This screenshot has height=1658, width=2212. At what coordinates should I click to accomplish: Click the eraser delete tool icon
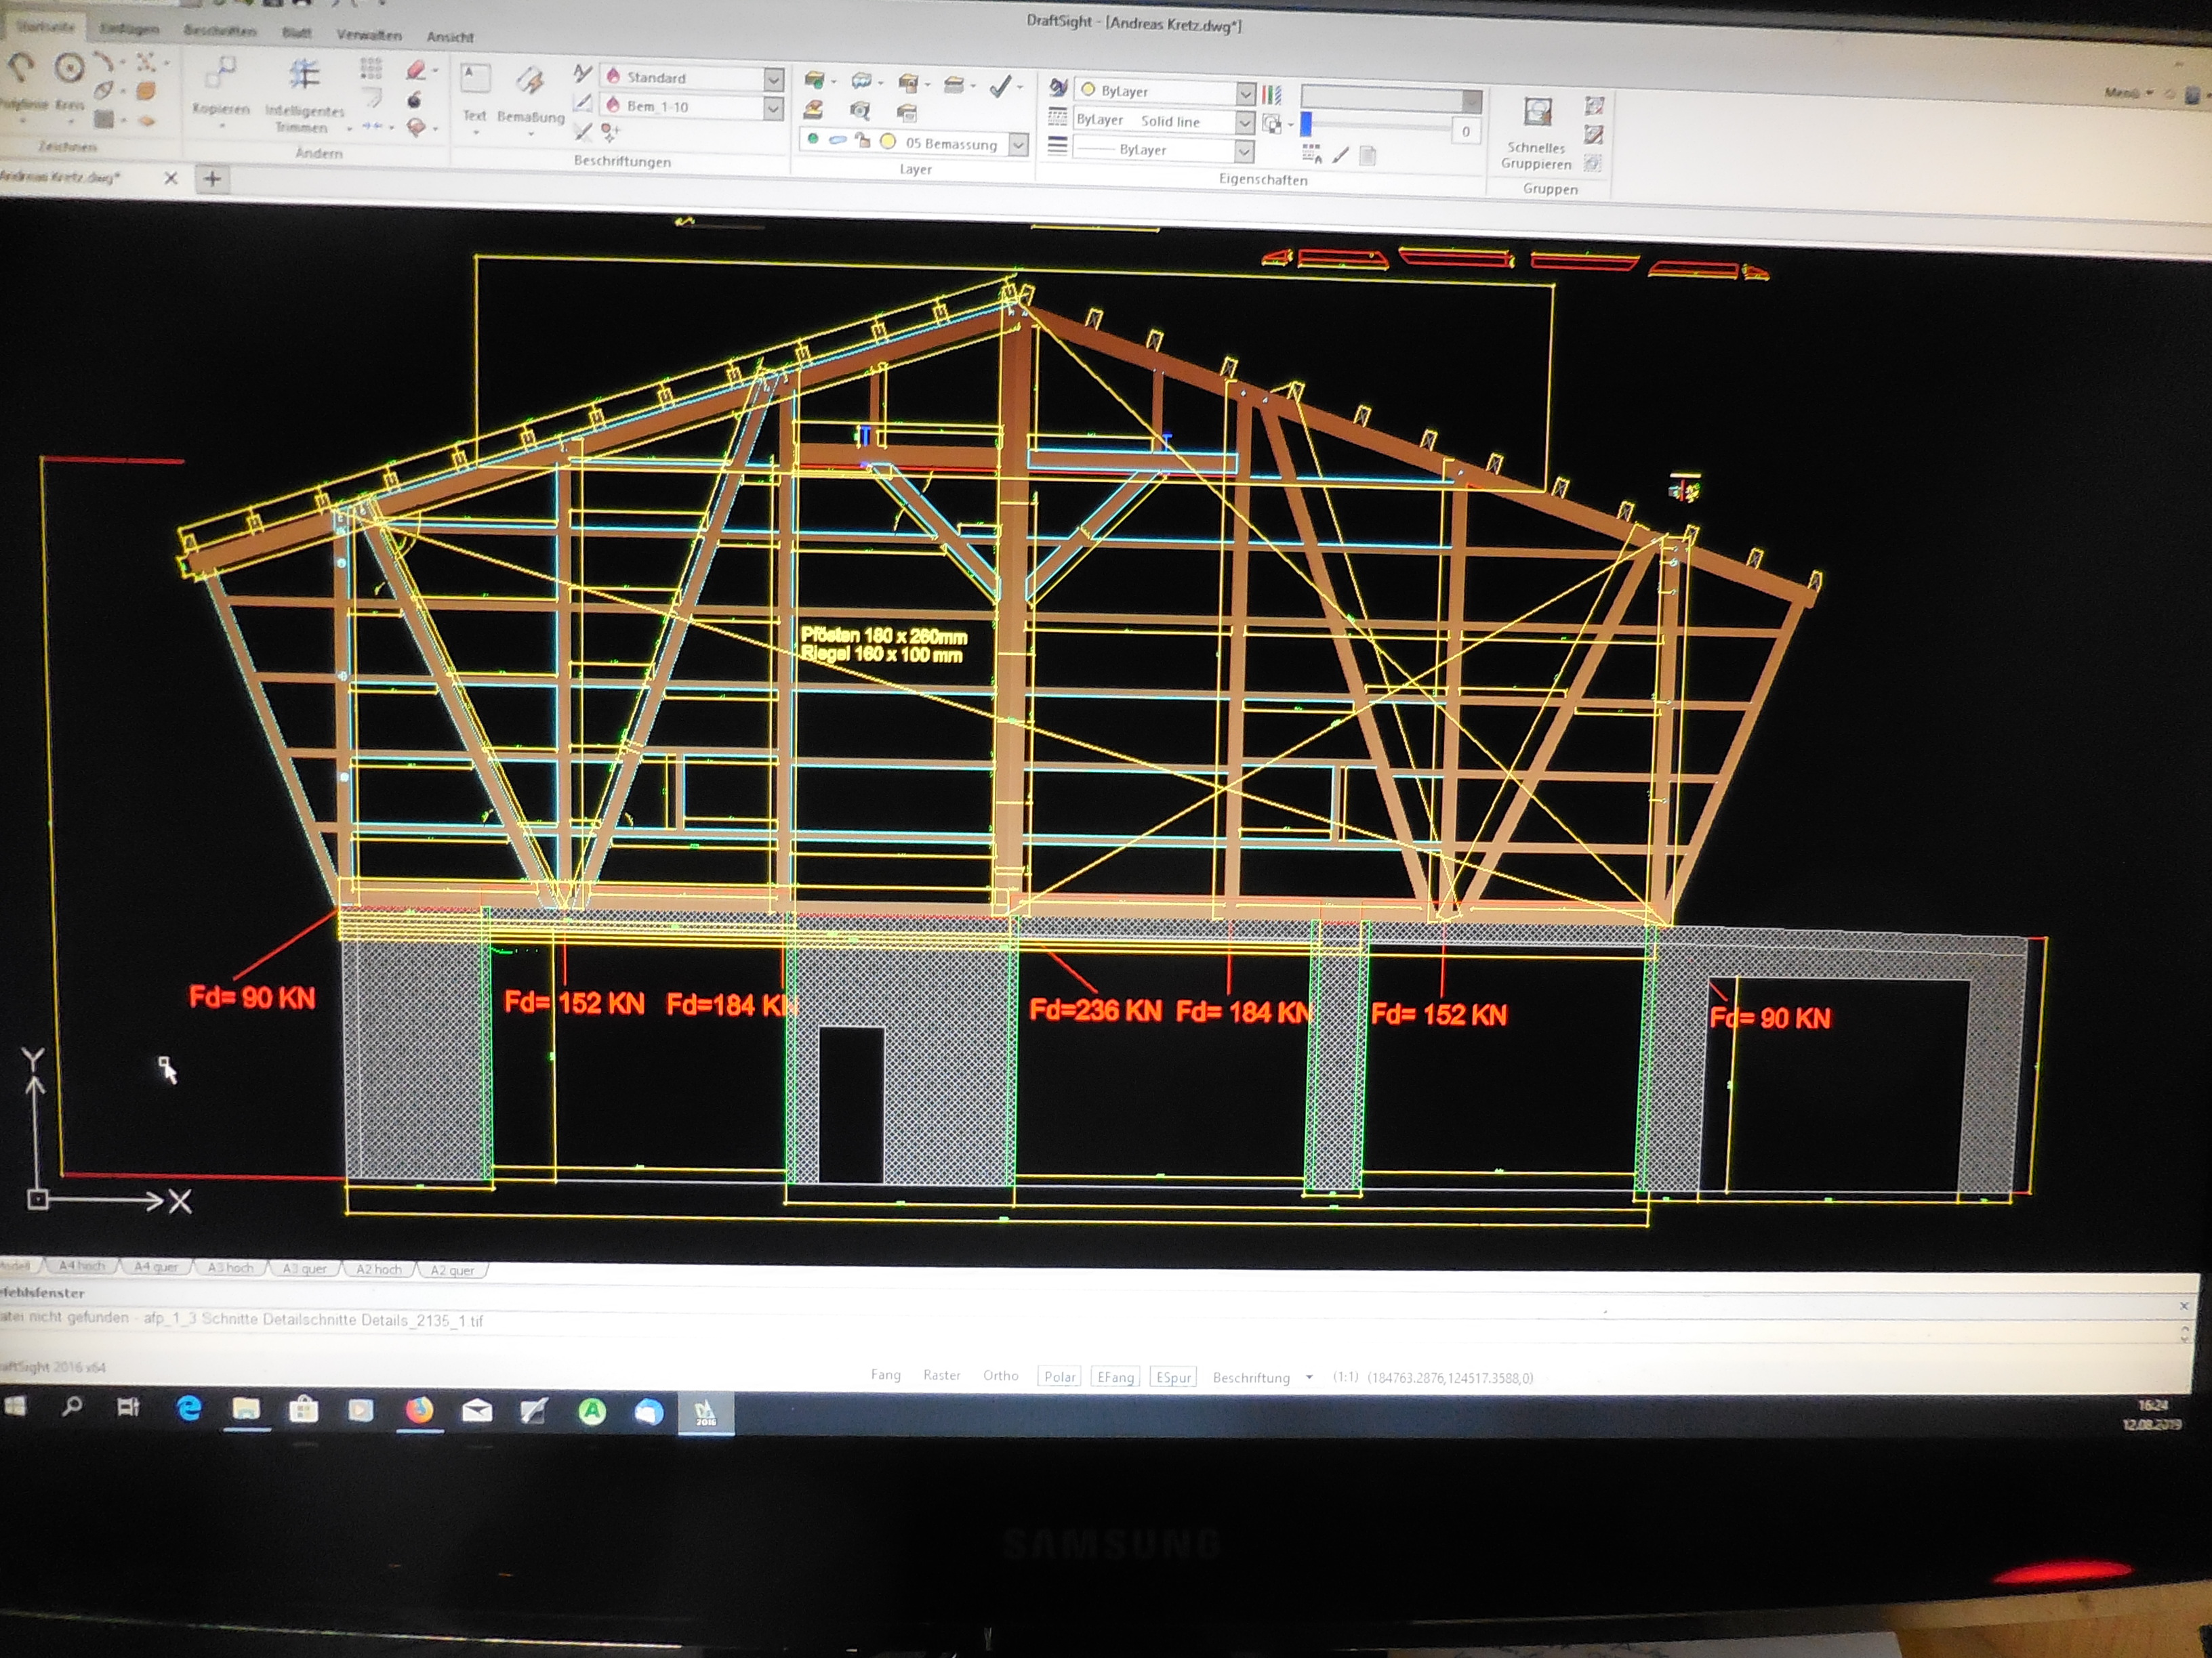(x=416, y=70)
